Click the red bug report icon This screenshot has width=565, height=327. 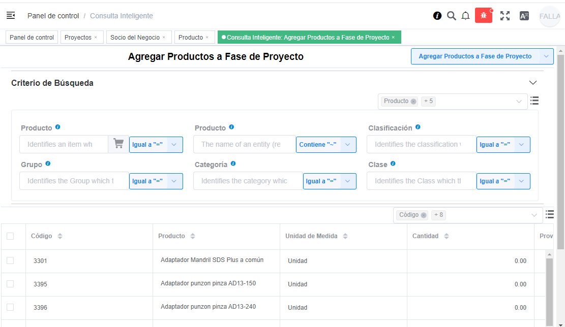[x=483, y=16]
